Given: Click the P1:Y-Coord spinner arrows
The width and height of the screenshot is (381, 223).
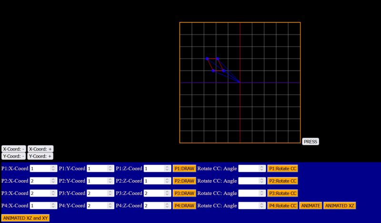Looking at the screenshot, I should (x=110, y=169).
